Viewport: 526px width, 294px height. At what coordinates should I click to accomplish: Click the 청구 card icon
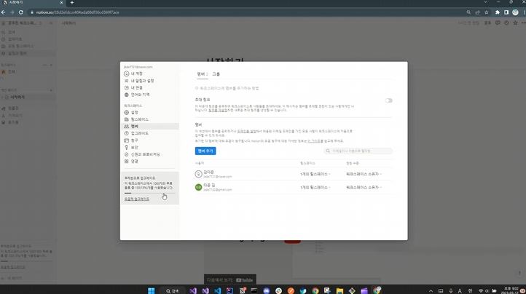coord(127,140)
